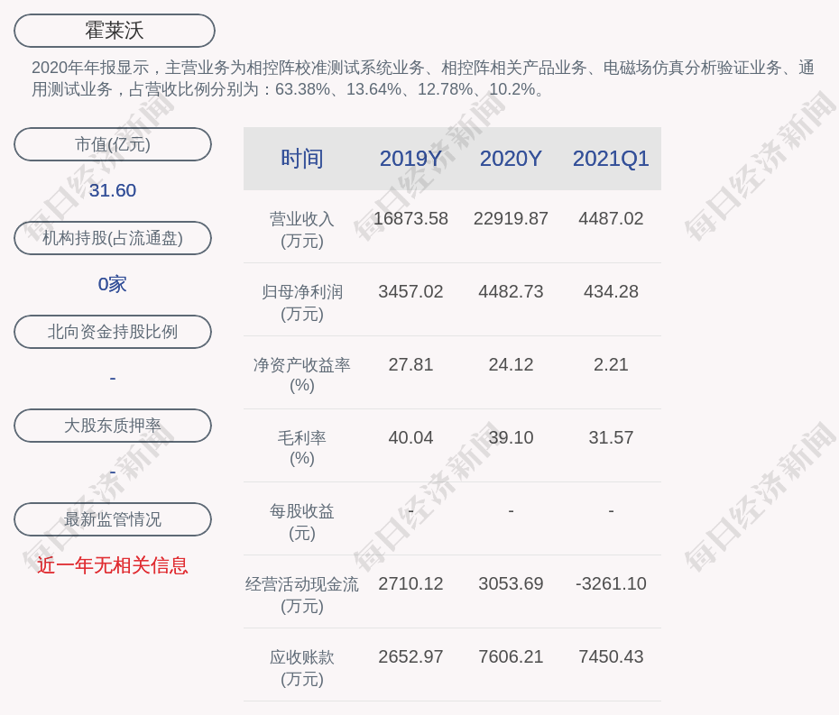Click the 机构持股(占流通盘) label

pyautogui.click(x=113, y=238)
